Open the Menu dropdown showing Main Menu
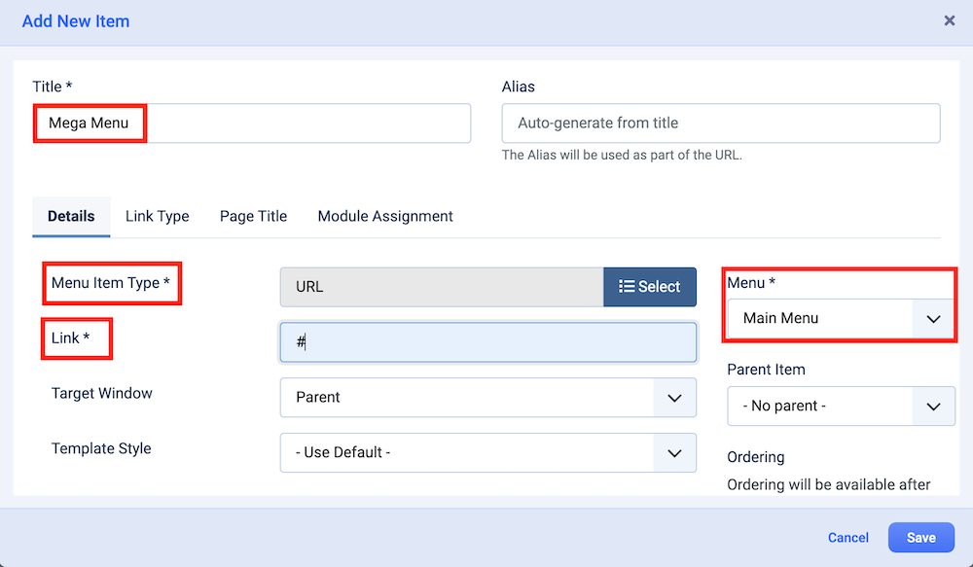Screen dimensions: 973x567 coord(840,318)
